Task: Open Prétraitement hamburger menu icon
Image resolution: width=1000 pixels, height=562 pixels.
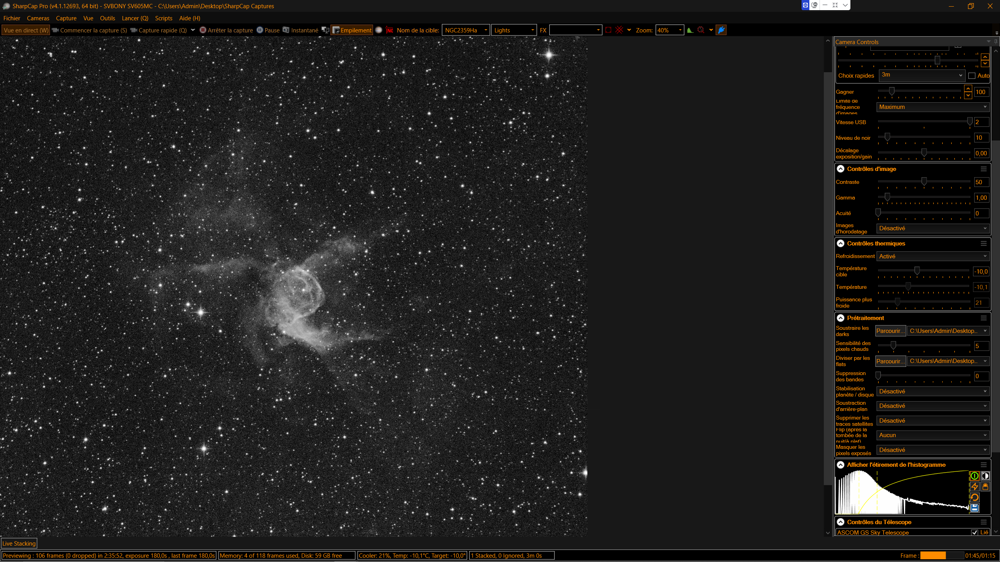Action: pos(984,318)
